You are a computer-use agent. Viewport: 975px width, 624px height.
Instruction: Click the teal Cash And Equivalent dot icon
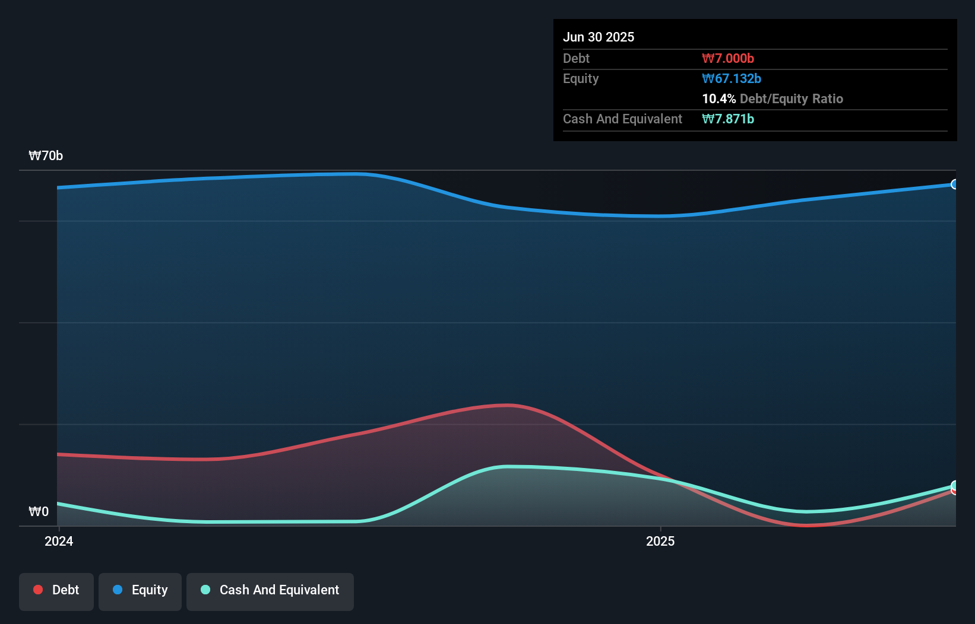click(x=205, y=590)
